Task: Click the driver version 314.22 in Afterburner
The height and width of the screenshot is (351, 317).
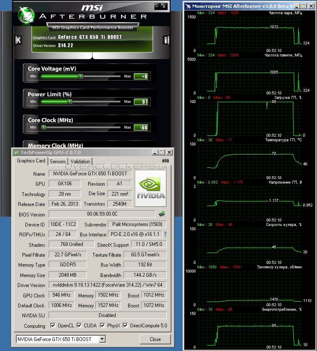Action: tap(65, 45)
